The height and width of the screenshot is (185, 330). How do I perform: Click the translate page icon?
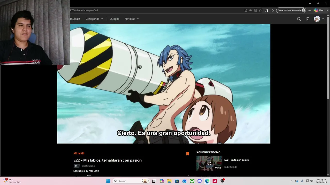[251, 10]
